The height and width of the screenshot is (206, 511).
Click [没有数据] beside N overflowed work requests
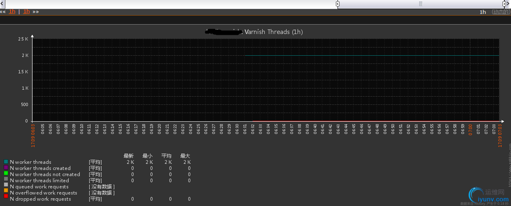(102, 193)
